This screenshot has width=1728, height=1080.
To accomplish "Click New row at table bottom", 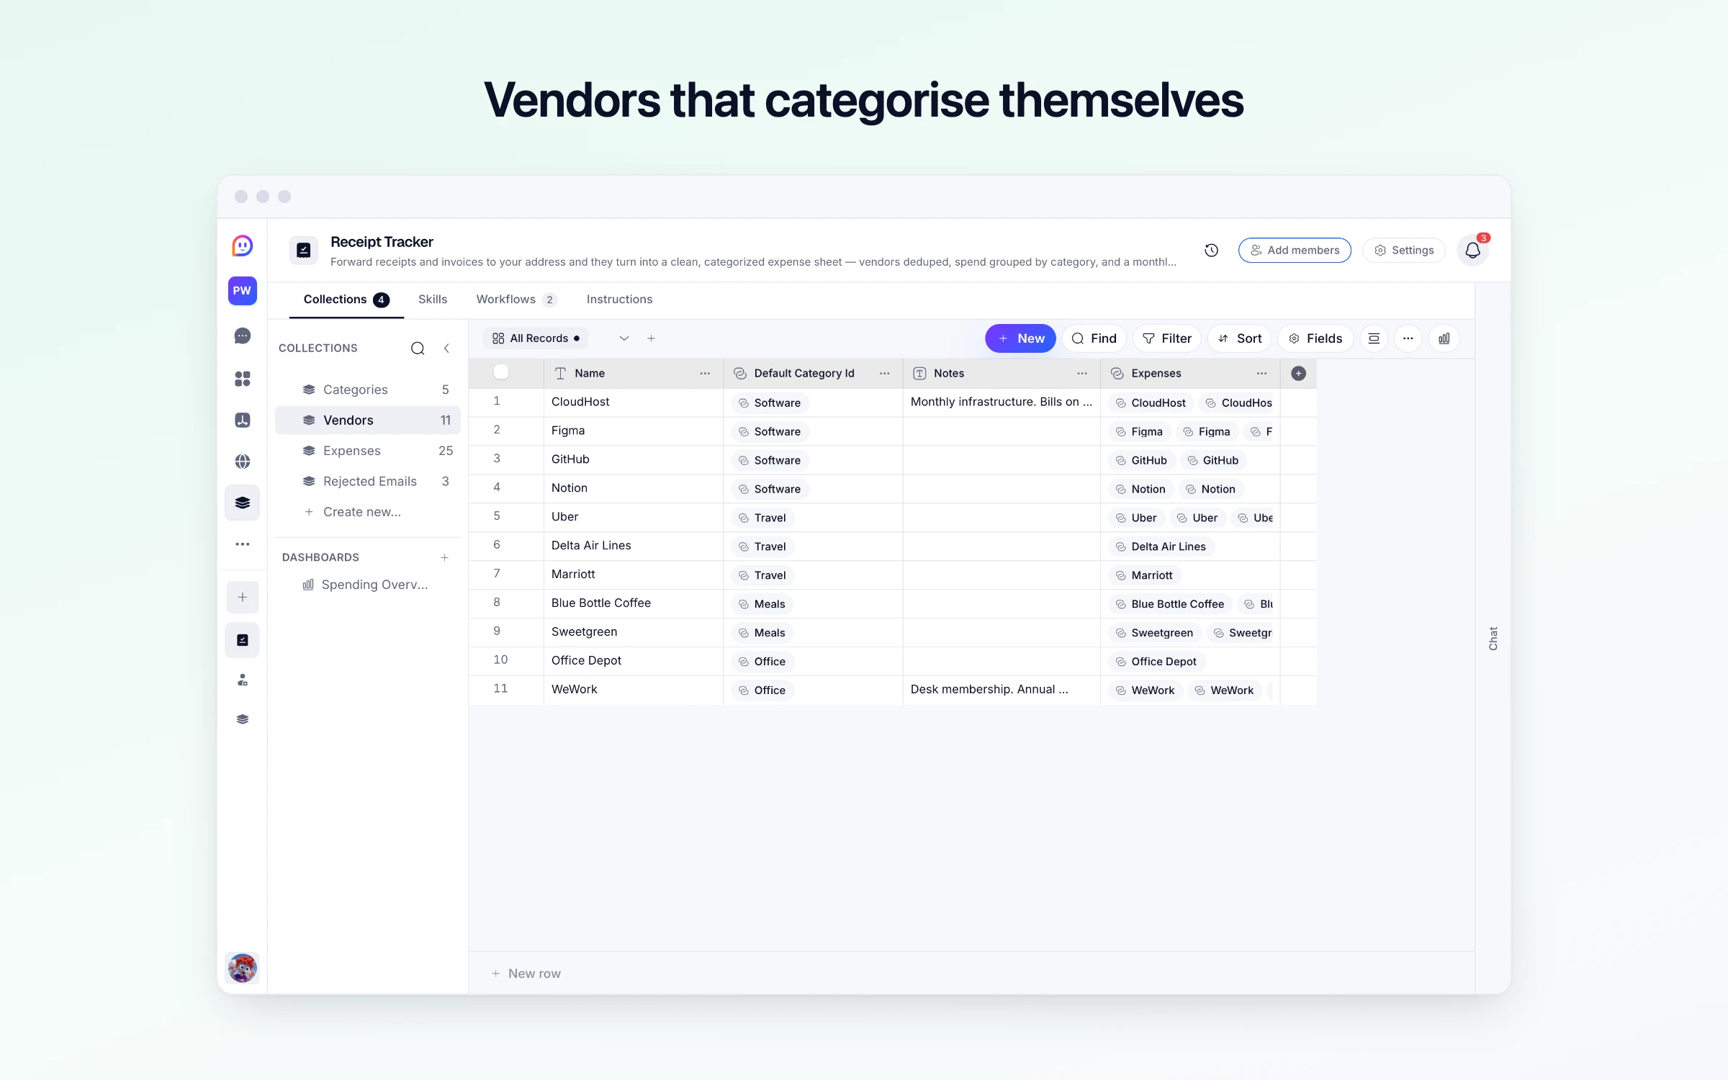I will (x=526, y=973).
